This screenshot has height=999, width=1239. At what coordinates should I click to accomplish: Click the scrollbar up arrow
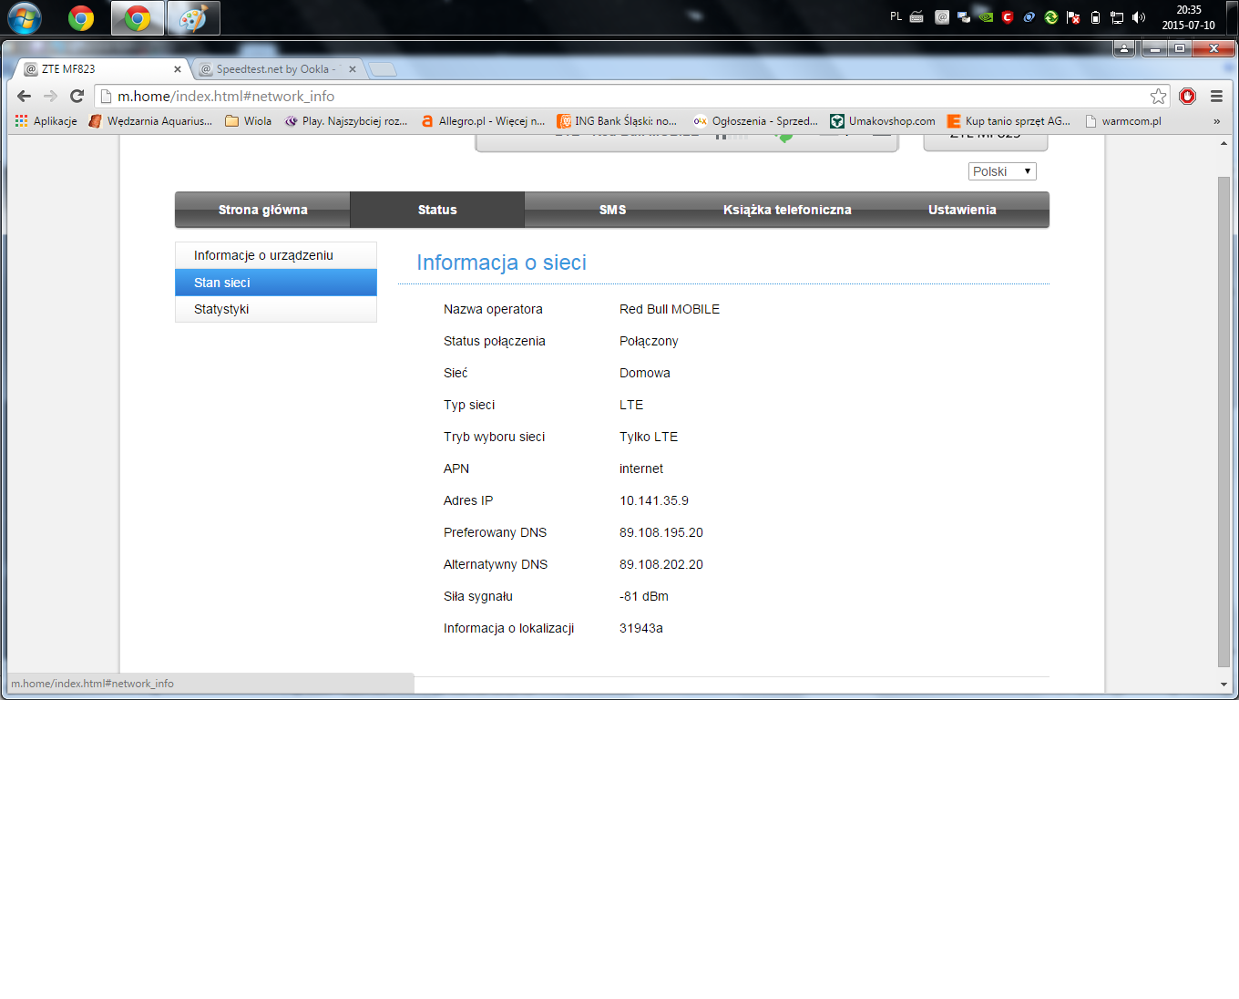1224,144
